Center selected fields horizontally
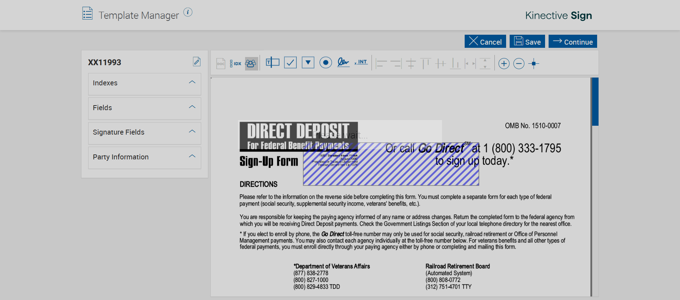 [x=411, y=64]
